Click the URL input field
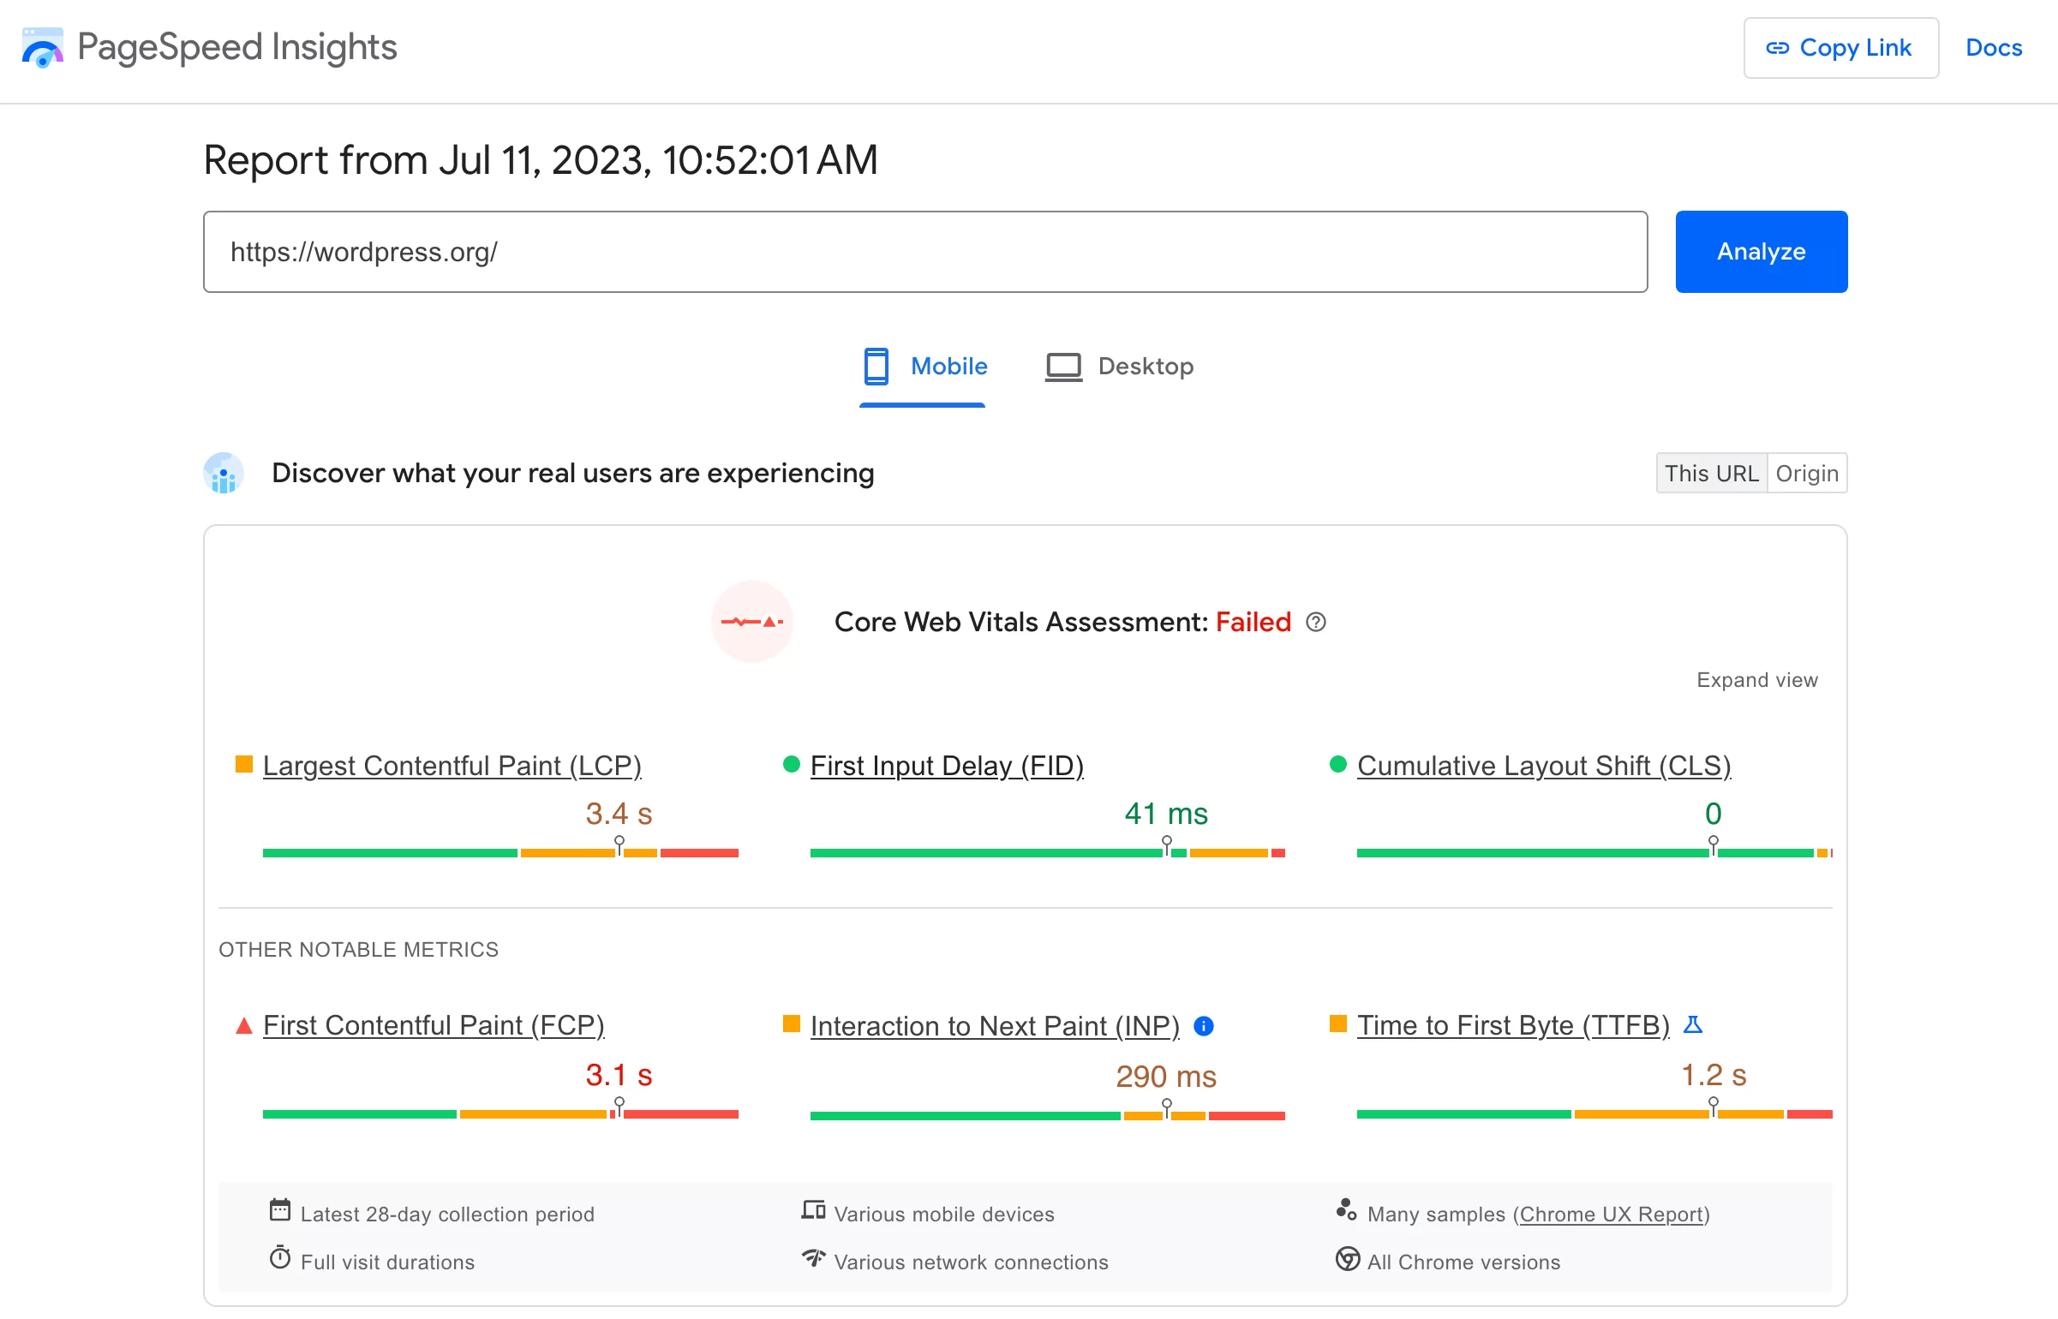The width and height of the screenshot is (2058, 1319). click(x=925, y=250)
